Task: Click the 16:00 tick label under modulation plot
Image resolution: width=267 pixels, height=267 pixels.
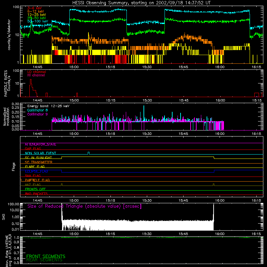Action: (220, 134)
